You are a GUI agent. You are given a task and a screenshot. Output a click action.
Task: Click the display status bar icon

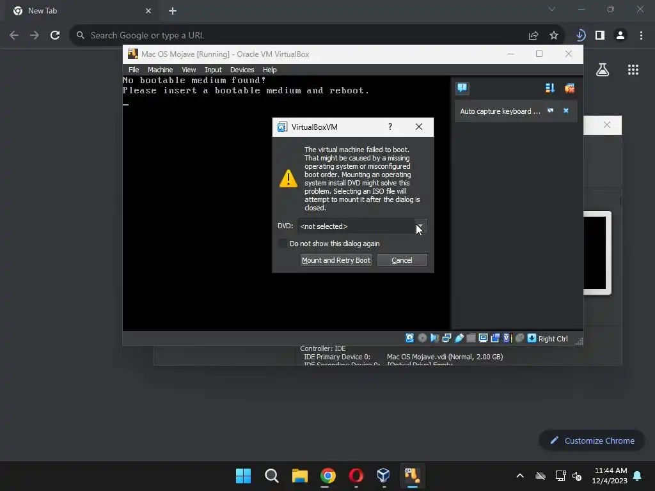483,338
